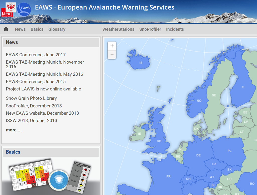
Task: Click the round EAWS logo
Action: click(24, 10)
